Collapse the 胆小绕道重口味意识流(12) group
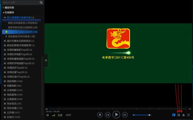 pyautogui.click(x=5, y=17)
